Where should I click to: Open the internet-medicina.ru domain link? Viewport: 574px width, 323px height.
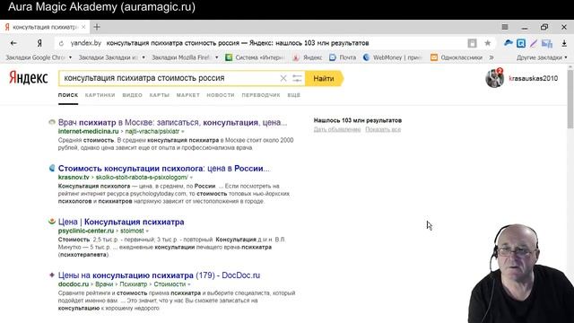pos(88,132)
